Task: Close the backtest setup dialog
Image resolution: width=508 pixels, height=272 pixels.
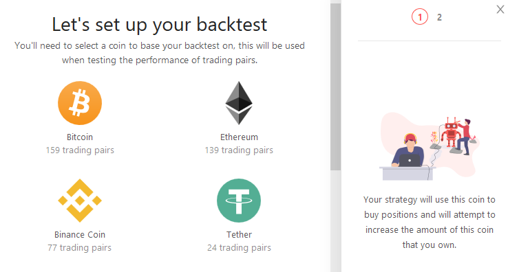Action: point(500,10)
